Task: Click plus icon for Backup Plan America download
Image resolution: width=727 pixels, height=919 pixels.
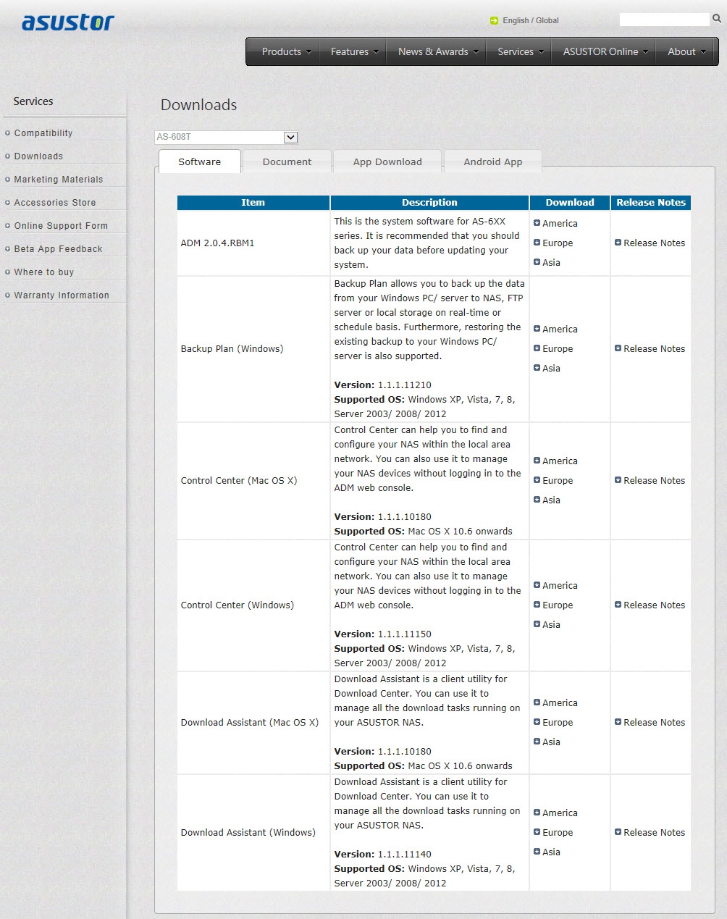Action: tap(537, 329)
